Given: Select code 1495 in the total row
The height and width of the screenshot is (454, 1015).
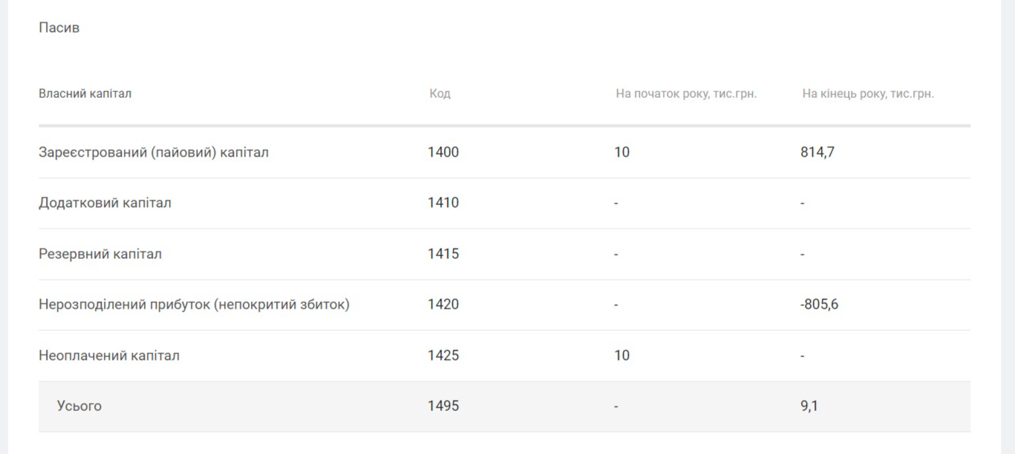Looking at the screenshot, I should [x=443, y=407].
